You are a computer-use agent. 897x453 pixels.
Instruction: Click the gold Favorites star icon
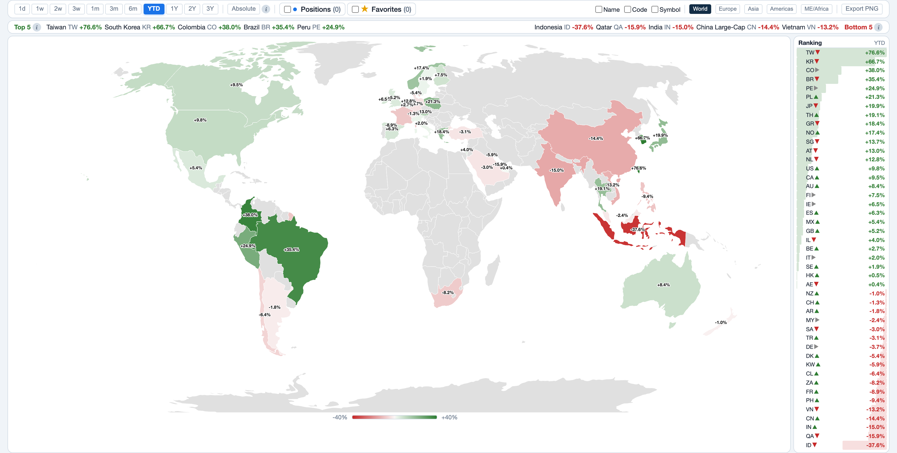365,9
